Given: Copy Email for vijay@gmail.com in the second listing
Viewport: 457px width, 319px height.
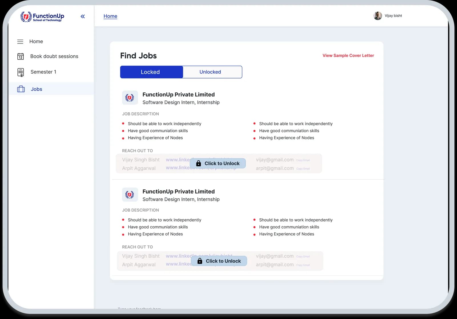Looking at the screenshot, I should point(303,257).
